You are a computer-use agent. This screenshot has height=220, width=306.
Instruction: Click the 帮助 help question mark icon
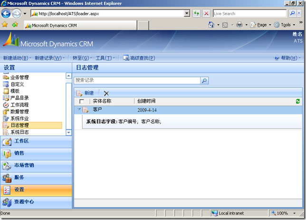coord(277,58)
